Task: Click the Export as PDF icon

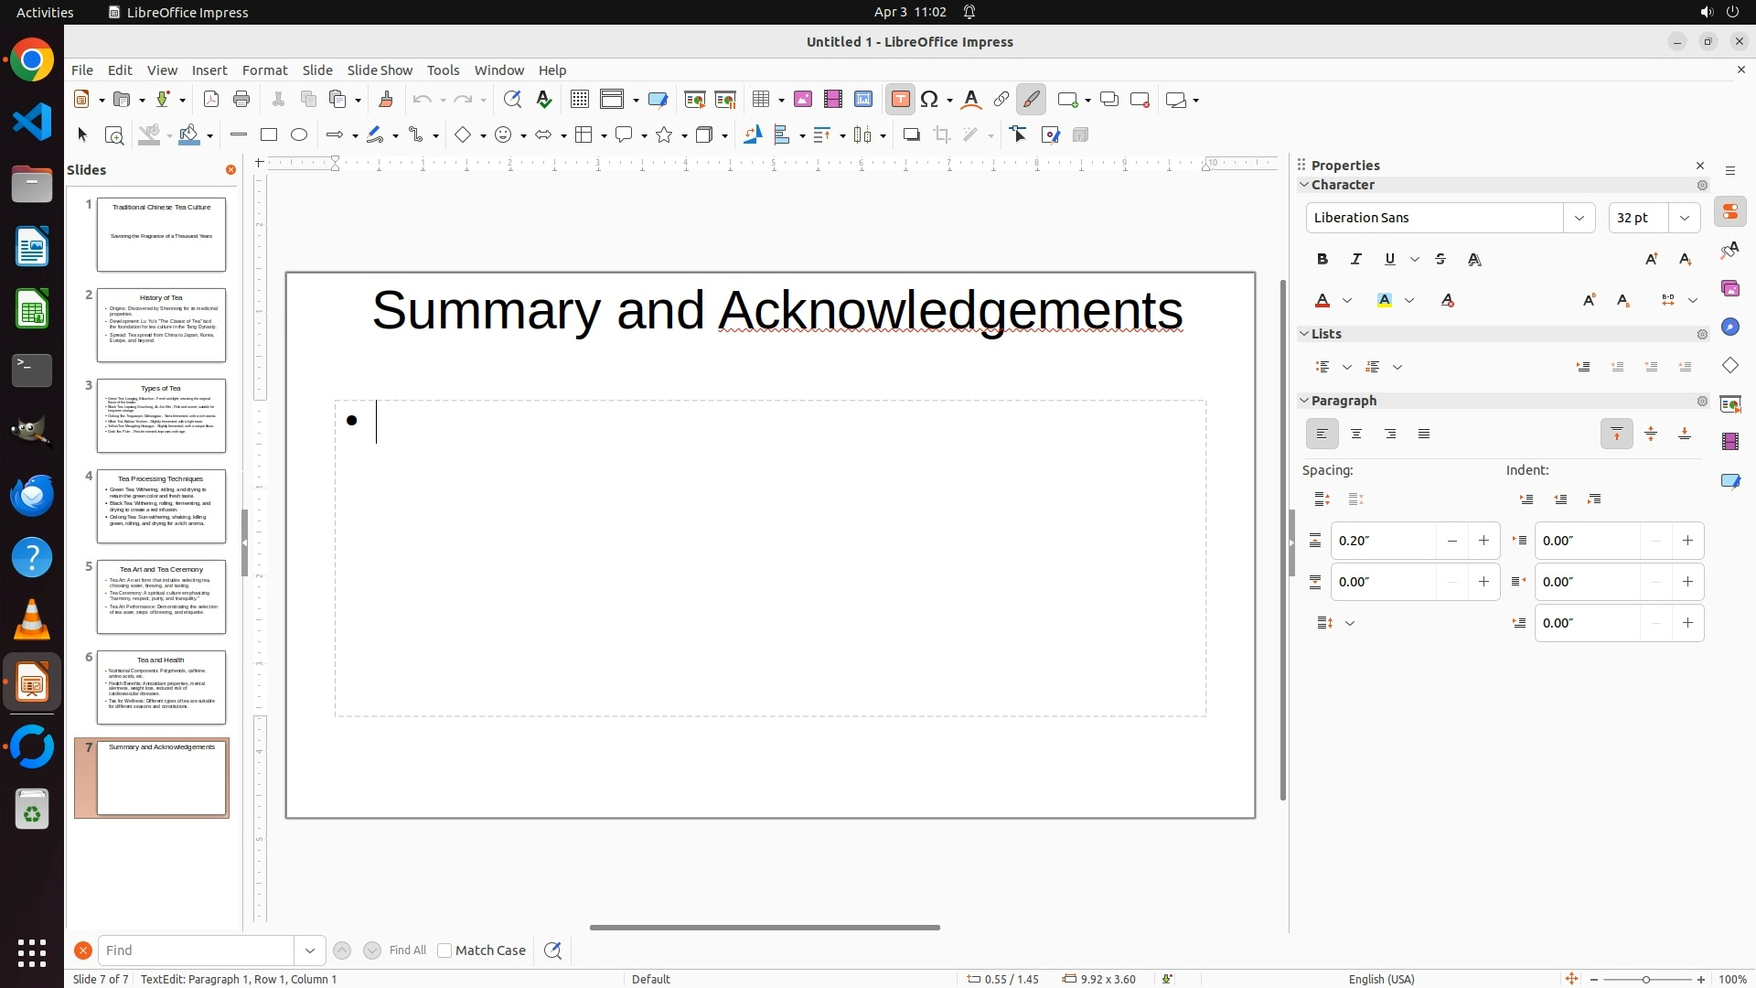Action: click(211, 100)
